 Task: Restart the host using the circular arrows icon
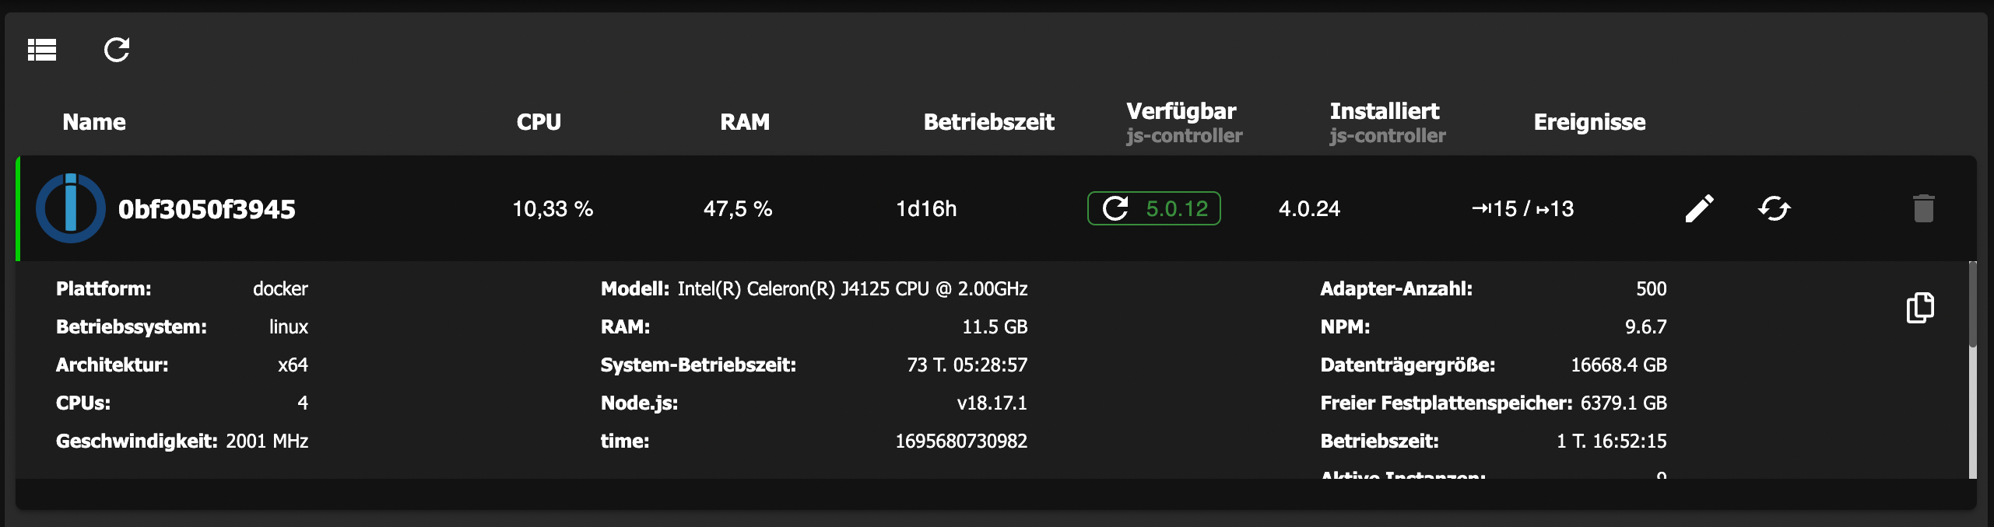point(1774,208)
